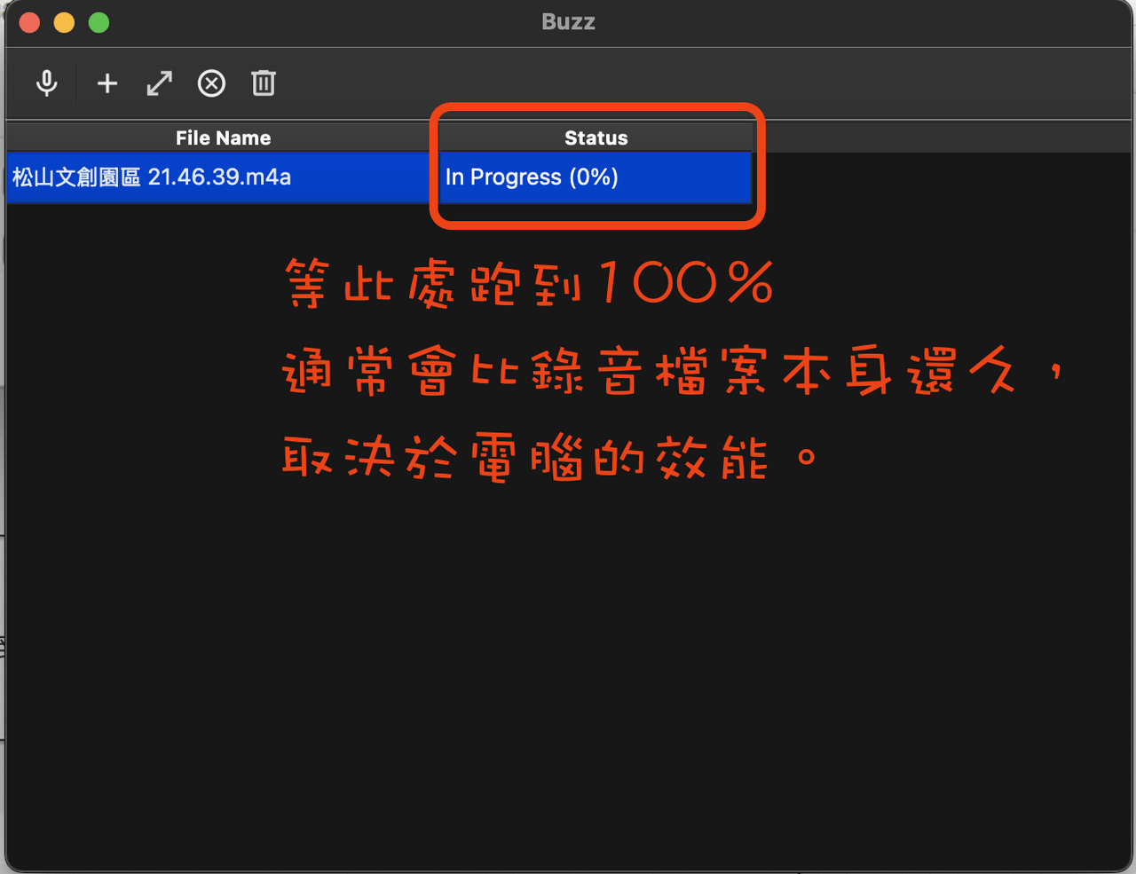Maximize the Buzz window with the green button
Image resolution: width=1136 pixels, height=874 pixels.
click(99, 22)
